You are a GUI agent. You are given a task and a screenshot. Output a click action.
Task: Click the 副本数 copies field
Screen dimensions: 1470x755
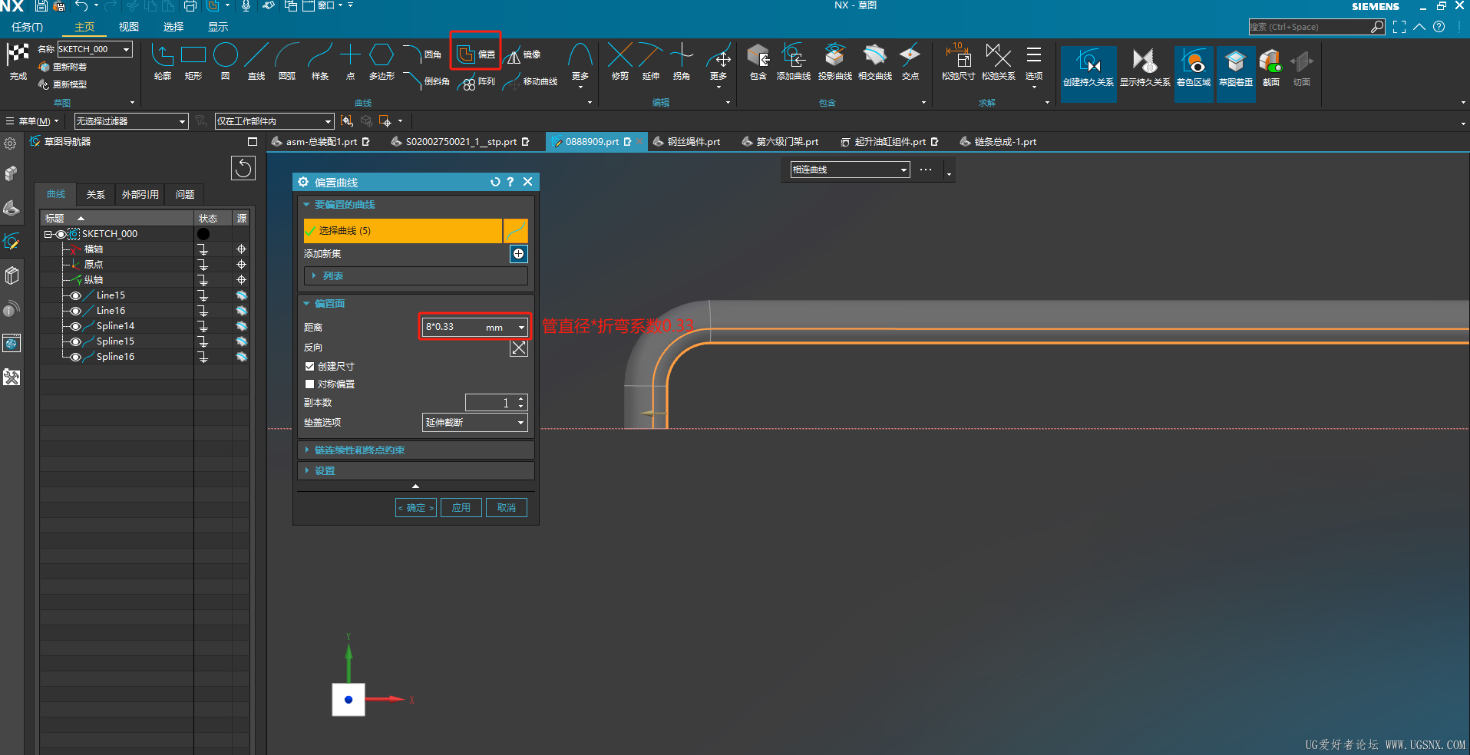pyautogui.click(x=497, y=403)
